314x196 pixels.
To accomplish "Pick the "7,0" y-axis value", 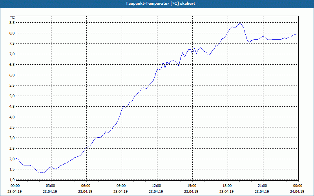I will coord(13,54).
